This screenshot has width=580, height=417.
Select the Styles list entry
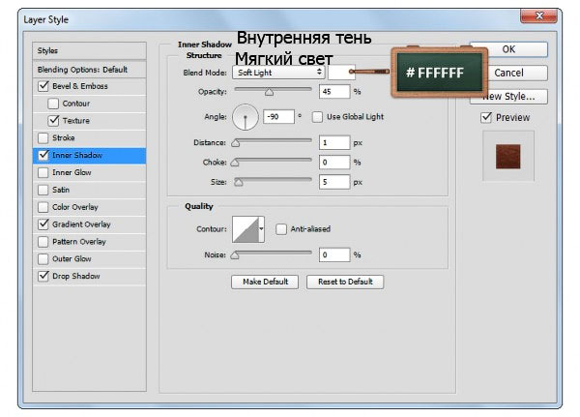pyautogui.click(x=90, y=50)
